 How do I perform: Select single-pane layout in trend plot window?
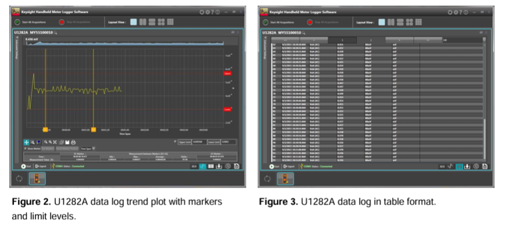pos(133,22)
